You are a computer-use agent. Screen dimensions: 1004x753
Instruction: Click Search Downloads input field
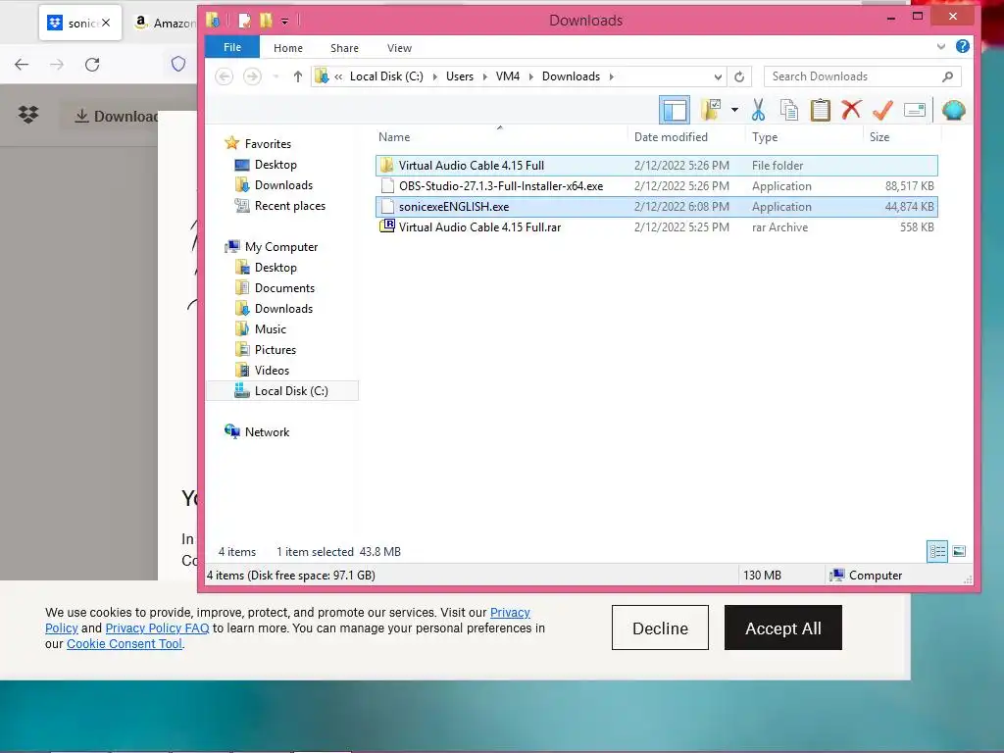coord(862,76)
